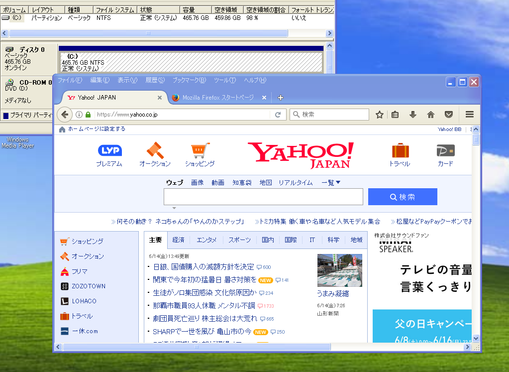Image resolution: width=509 pixels, height=372 pixels.
Task: Go back with the Firefox back arrow
Action: point(65,115)
